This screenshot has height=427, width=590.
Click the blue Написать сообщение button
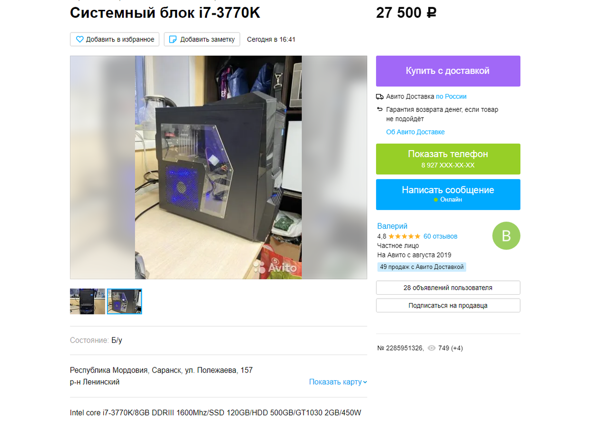coord(448,194)
